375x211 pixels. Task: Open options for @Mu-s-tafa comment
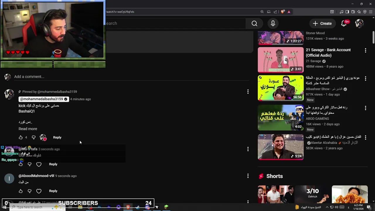click(248, 149)
